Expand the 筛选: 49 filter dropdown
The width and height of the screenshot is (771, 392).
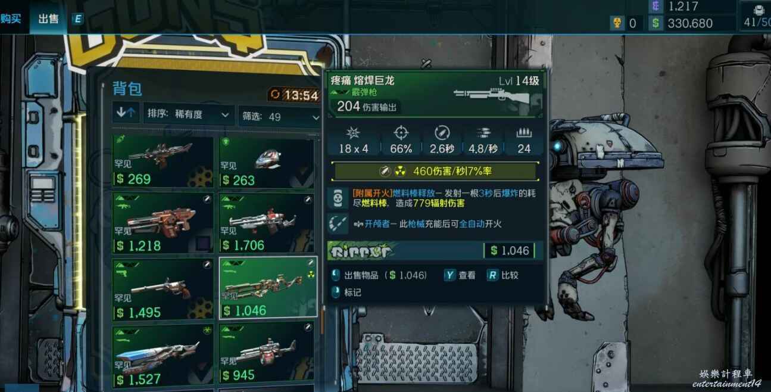click(280, 116)
